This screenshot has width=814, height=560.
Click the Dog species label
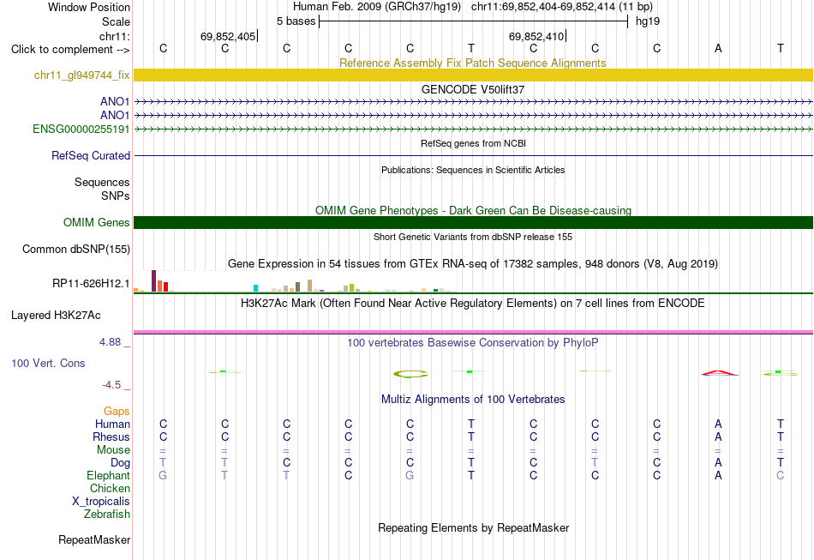point(120,463)
